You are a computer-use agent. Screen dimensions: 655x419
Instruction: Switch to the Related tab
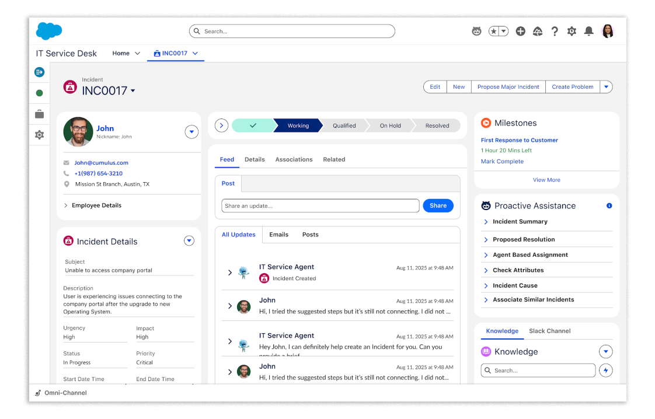(334, 159)
